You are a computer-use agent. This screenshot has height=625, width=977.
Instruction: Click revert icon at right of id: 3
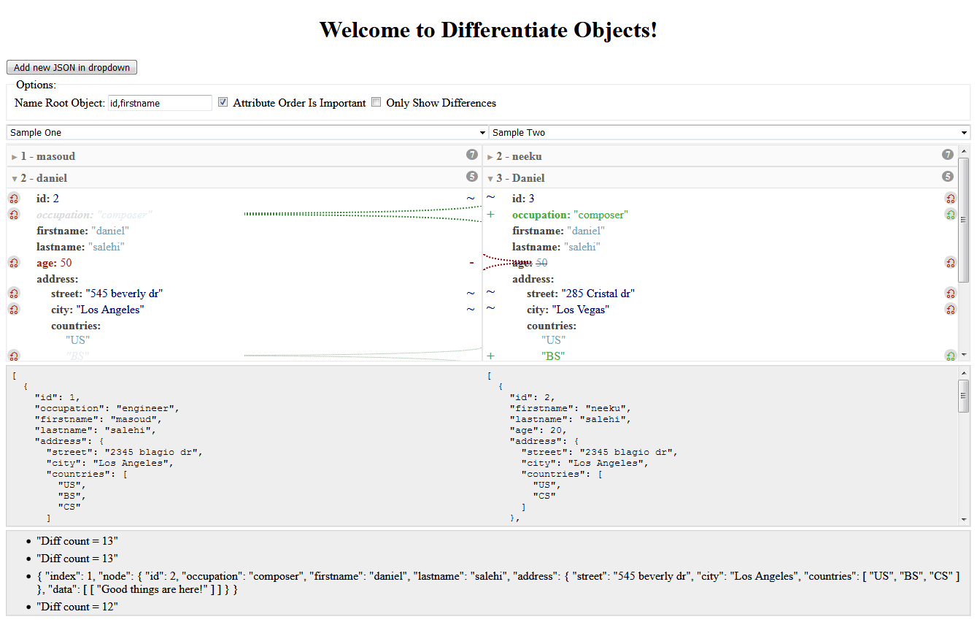point(950,199)
